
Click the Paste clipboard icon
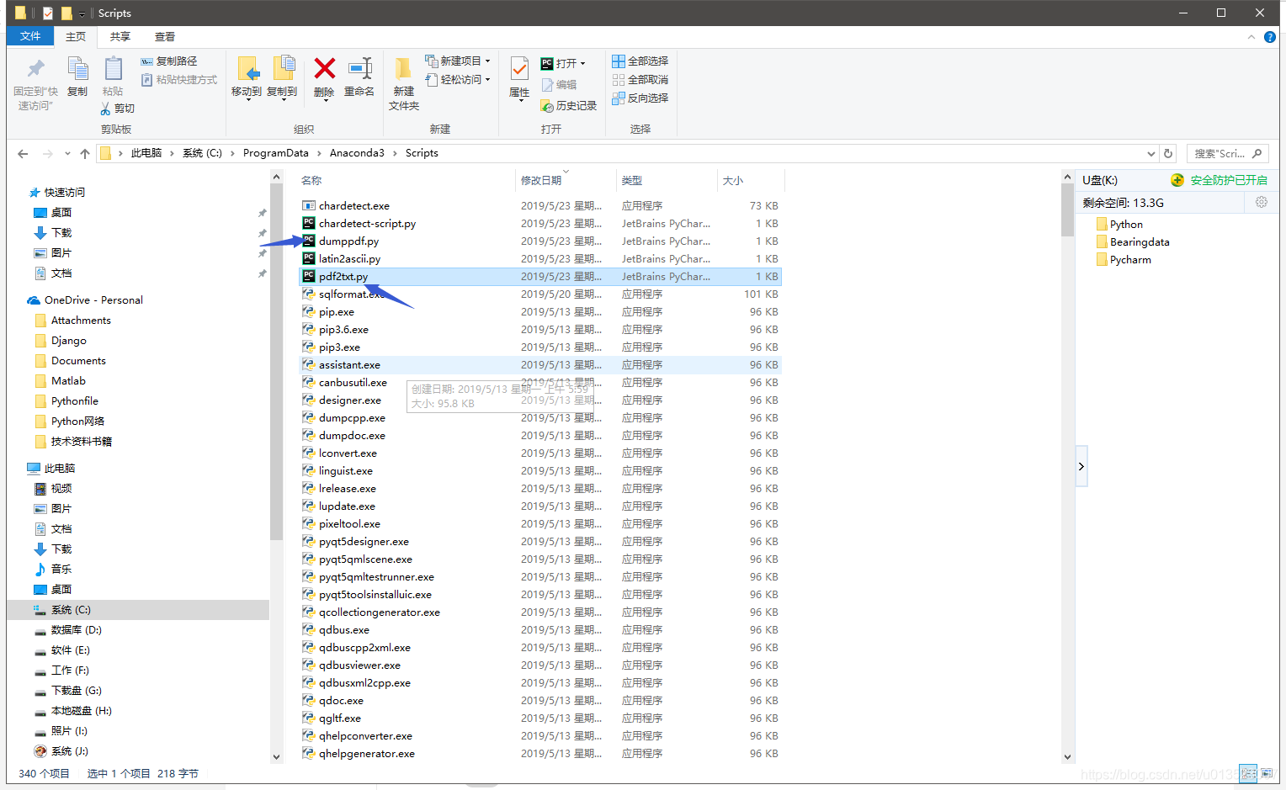tap(113, 69)
